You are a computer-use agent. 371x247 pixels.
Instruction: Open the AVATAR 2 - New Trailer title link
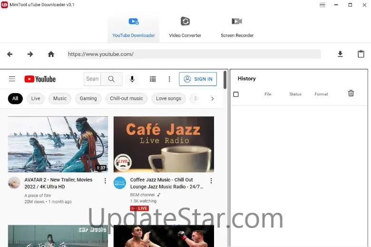coord(58,183)
